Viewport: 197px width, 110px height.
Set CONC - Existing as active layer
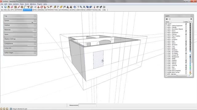click(166, 60)
